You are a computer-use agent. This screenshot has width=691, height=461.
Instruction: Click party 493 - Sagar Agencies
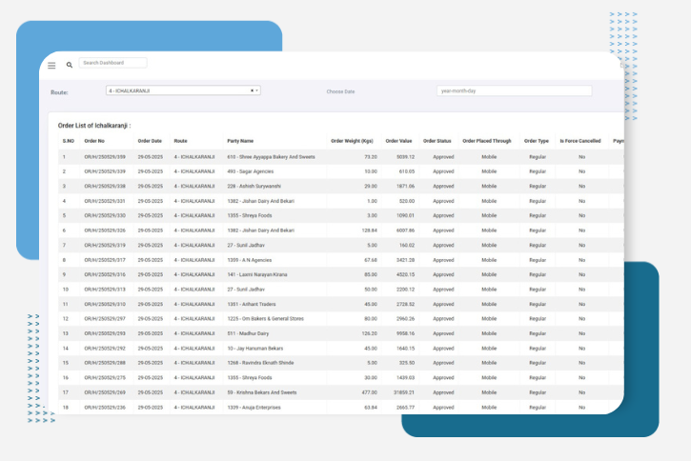(x=251, y=171)
